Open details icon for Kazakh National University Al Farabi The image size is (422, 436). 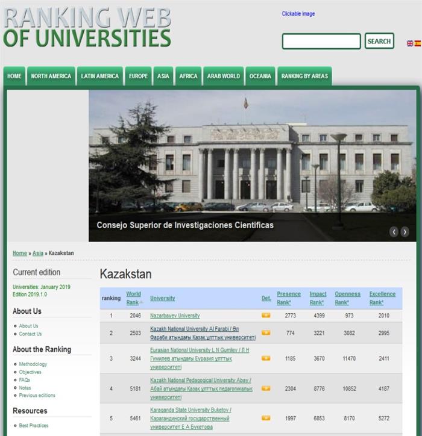click(x=266, y=333)
